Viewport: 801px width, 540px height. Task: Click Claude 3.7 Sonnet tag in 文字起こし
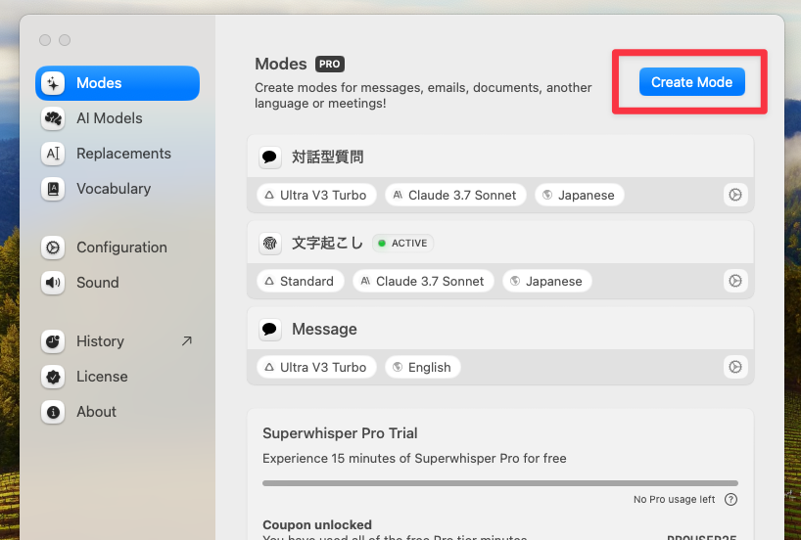pyautogui.click(x=423, y=281)
